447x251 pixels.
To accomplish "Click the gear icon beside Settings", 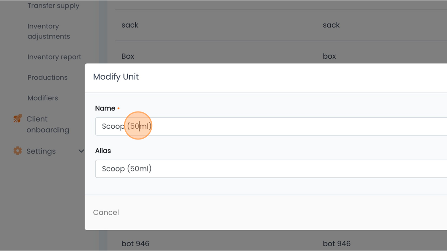I will [18, 151].
